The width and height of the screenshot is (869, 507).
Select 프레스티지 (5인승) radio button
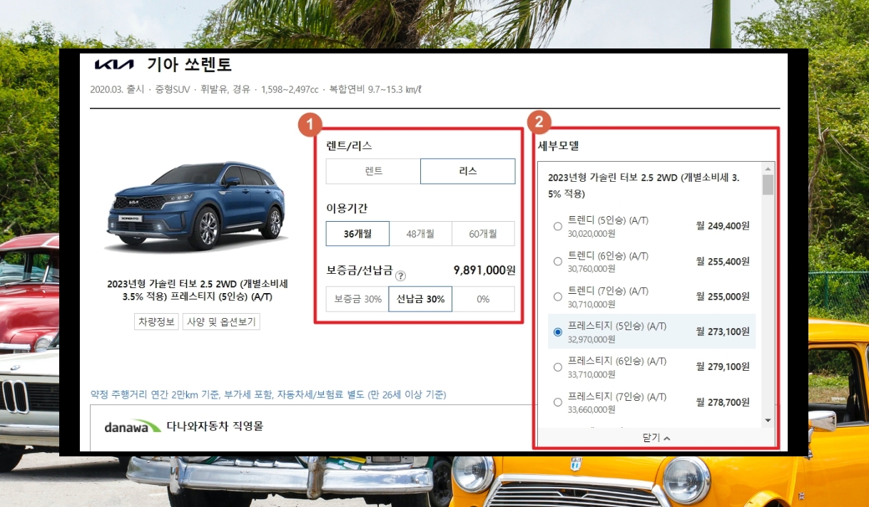click(558, 332)
